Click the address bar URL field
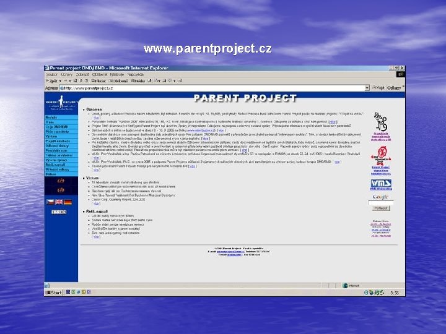 click(x=212, y=88)
